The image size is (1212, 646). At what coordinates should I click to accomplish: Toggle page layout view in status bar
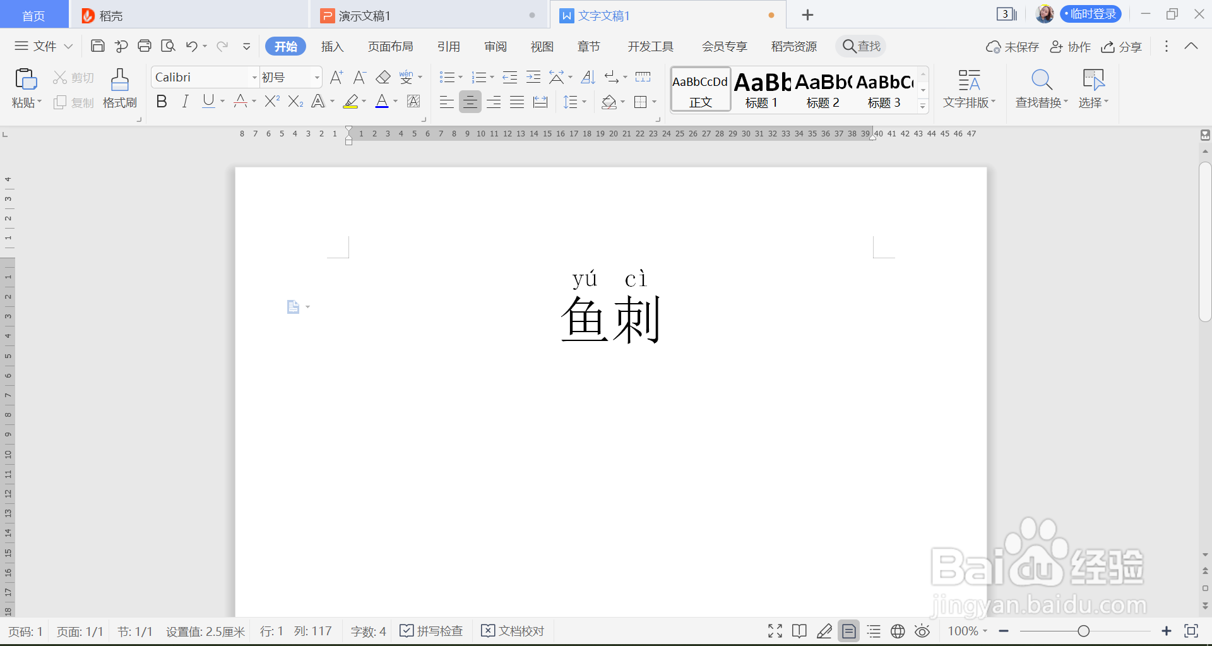click(849, 631)
